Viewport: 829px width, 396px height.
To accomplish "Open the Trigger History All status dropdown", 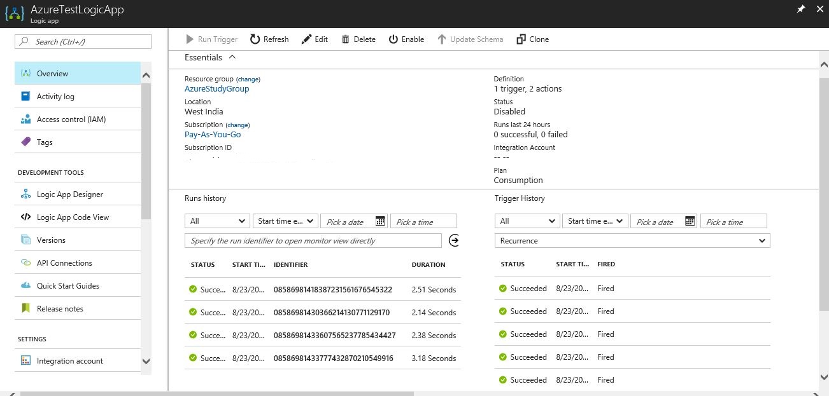I will (527, 221).
